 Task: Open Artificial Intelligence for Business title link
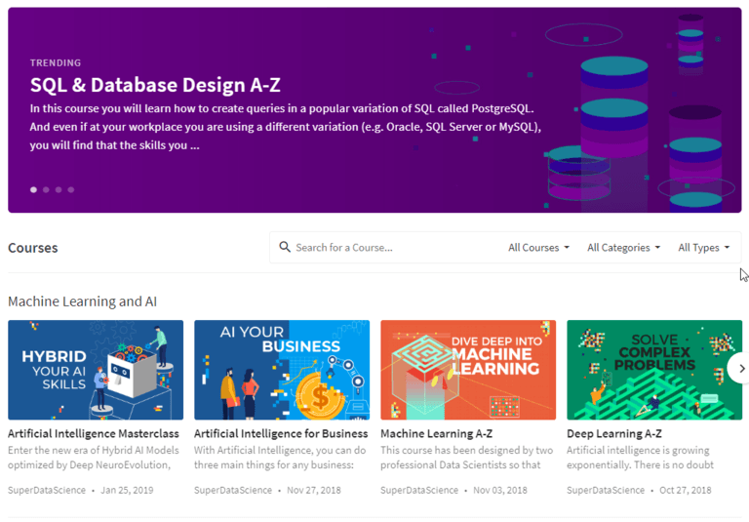tap(281, 433)
